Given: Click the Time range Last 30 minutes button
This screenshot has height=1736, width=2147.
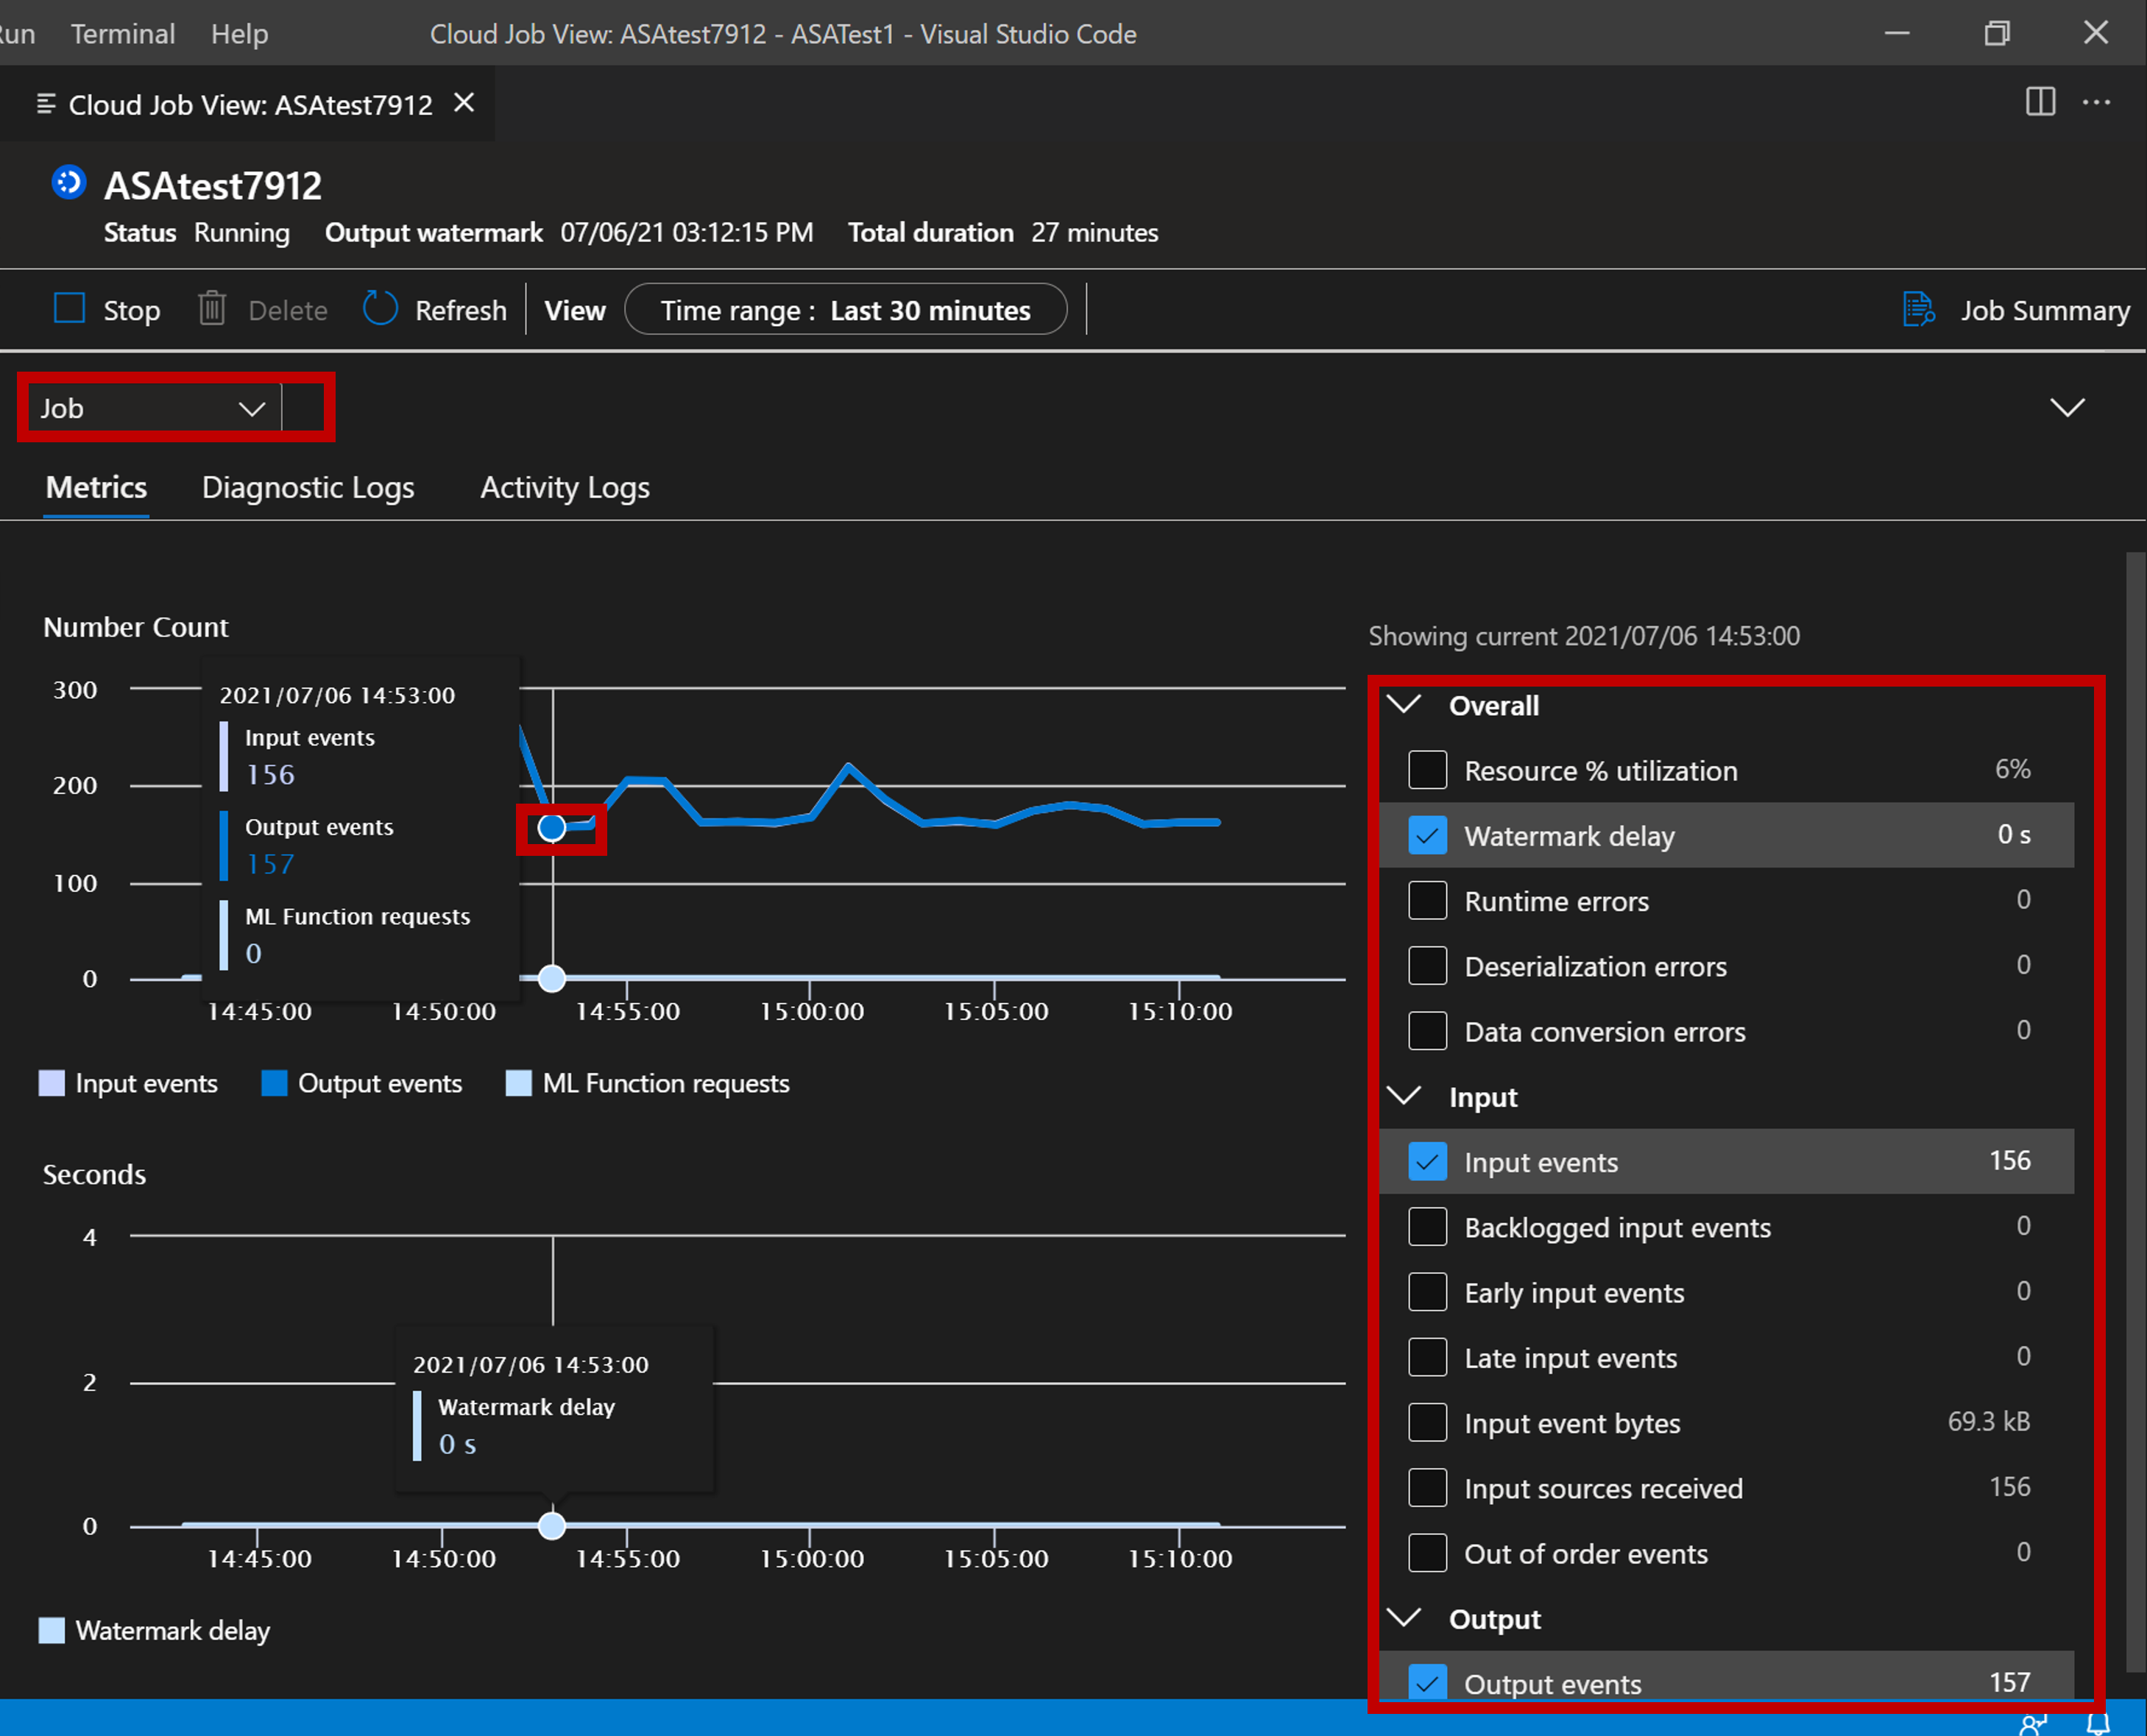Looking at the screenshot, I should (x=846, y=310).
